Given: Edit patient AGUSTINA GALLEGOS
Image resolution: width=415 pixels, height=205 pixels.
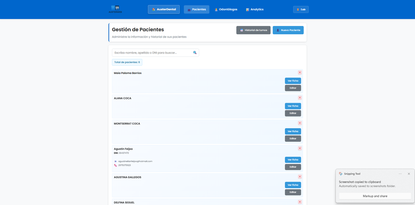Looking at the screenshot, I should point(293,192).
